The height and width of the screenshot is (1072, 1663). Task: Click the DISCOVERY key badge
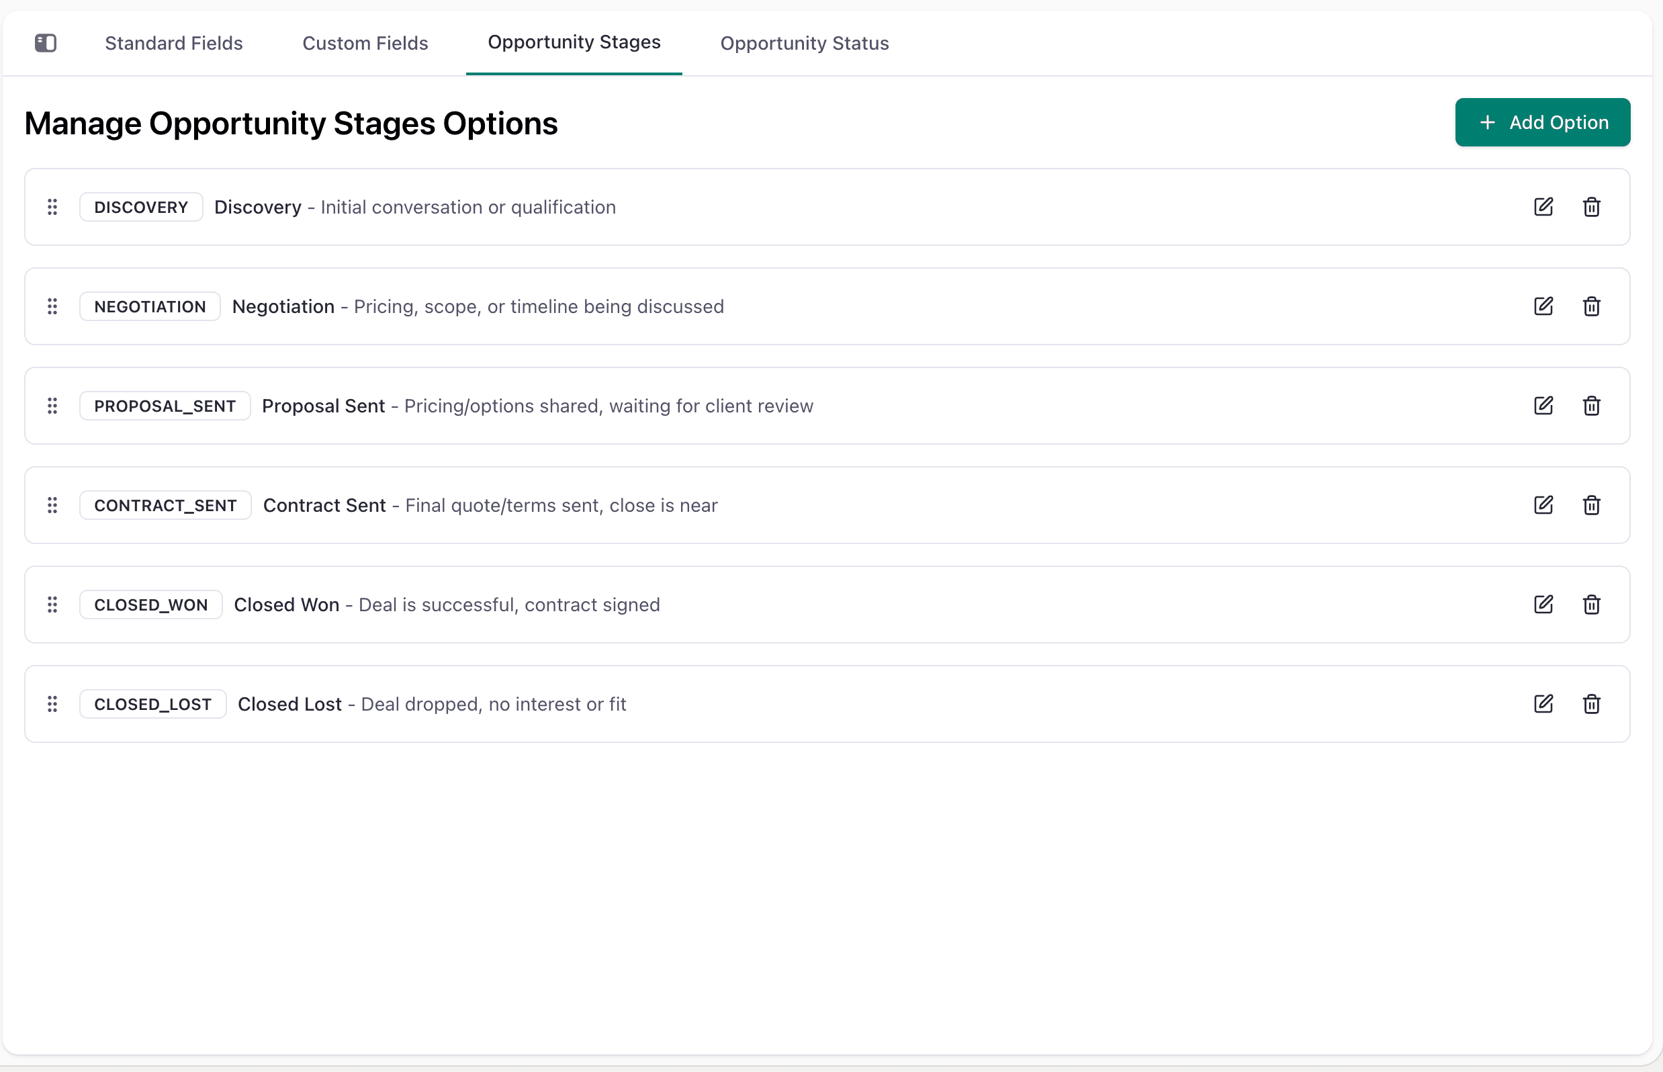point(141,208)
